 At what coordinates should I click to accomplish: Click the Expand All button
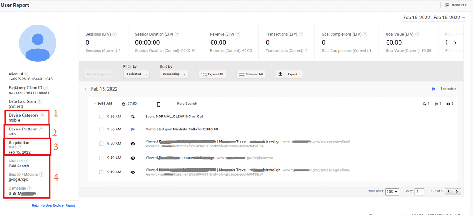tap(212, 74)
